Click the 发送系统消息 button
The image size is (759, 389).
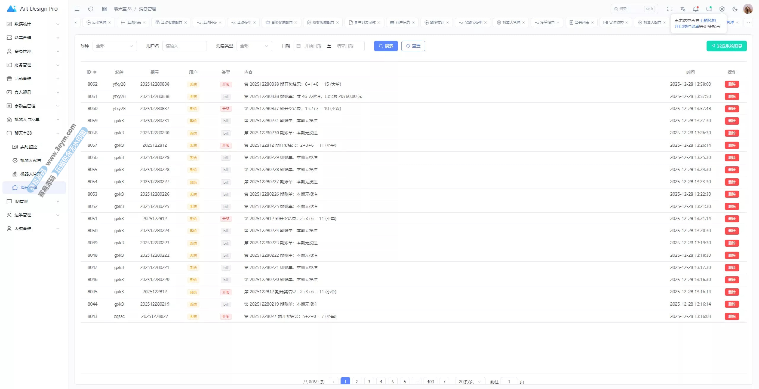pos(726,46)
